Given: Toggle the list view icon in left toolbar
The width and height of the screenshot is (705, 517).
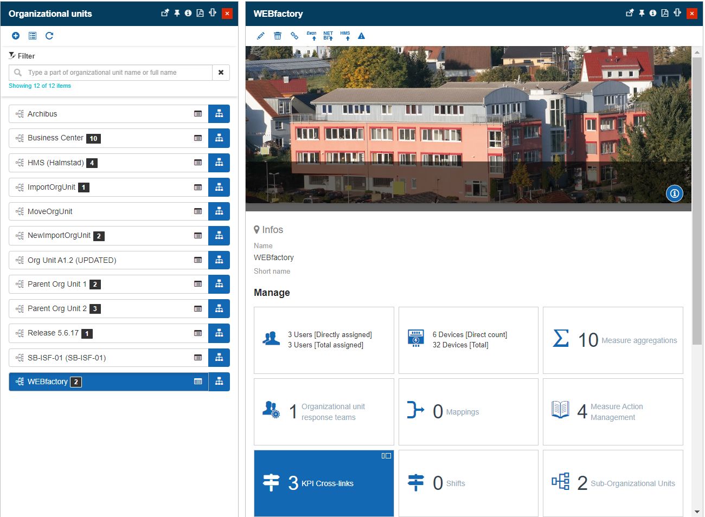Looking at the screenshot, I should click(x=33, y=36).
